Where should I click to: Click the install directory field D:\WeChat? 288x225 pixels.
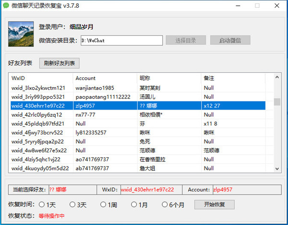(121, 40)
